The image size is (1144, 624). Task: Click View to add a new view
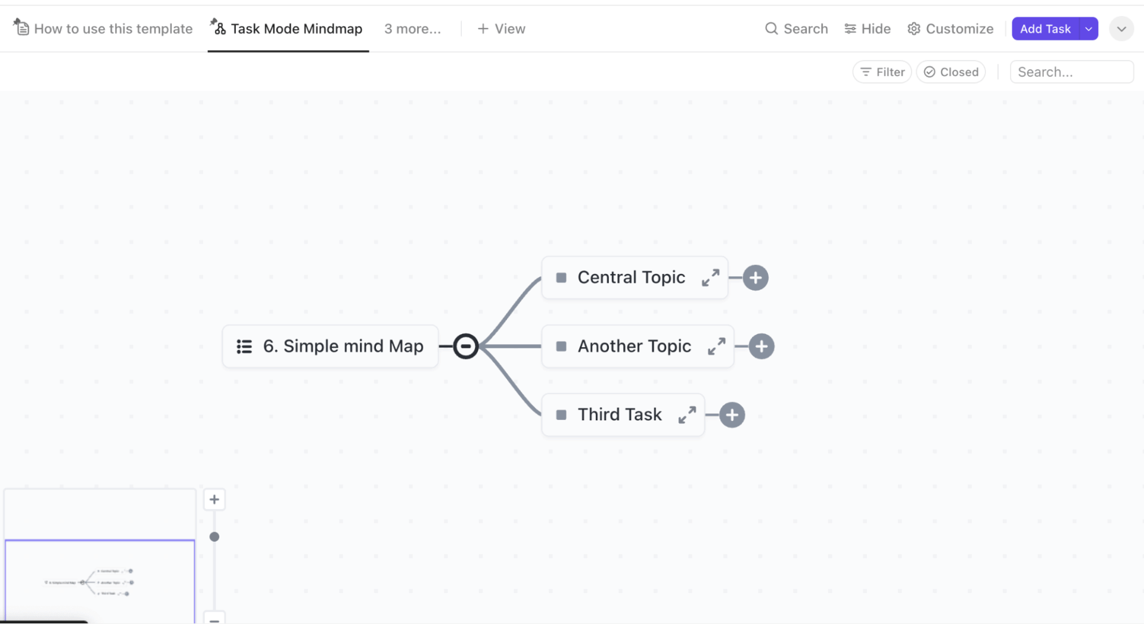point(500,28)
